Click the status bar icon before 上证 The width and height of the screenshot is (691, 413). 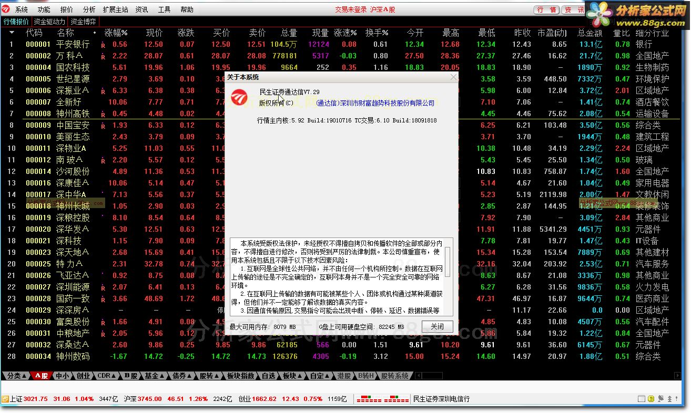[5, 399]
